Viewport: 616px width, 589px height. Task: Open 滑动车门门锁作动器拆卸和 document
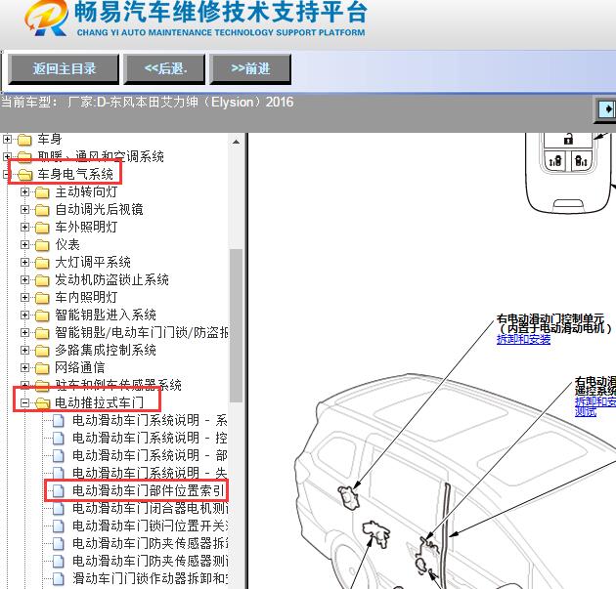[150, 578]
